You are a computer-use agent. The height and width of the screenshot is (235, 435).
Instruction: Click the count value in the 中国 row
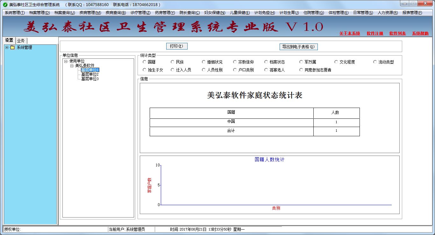[x=337, y=122]
